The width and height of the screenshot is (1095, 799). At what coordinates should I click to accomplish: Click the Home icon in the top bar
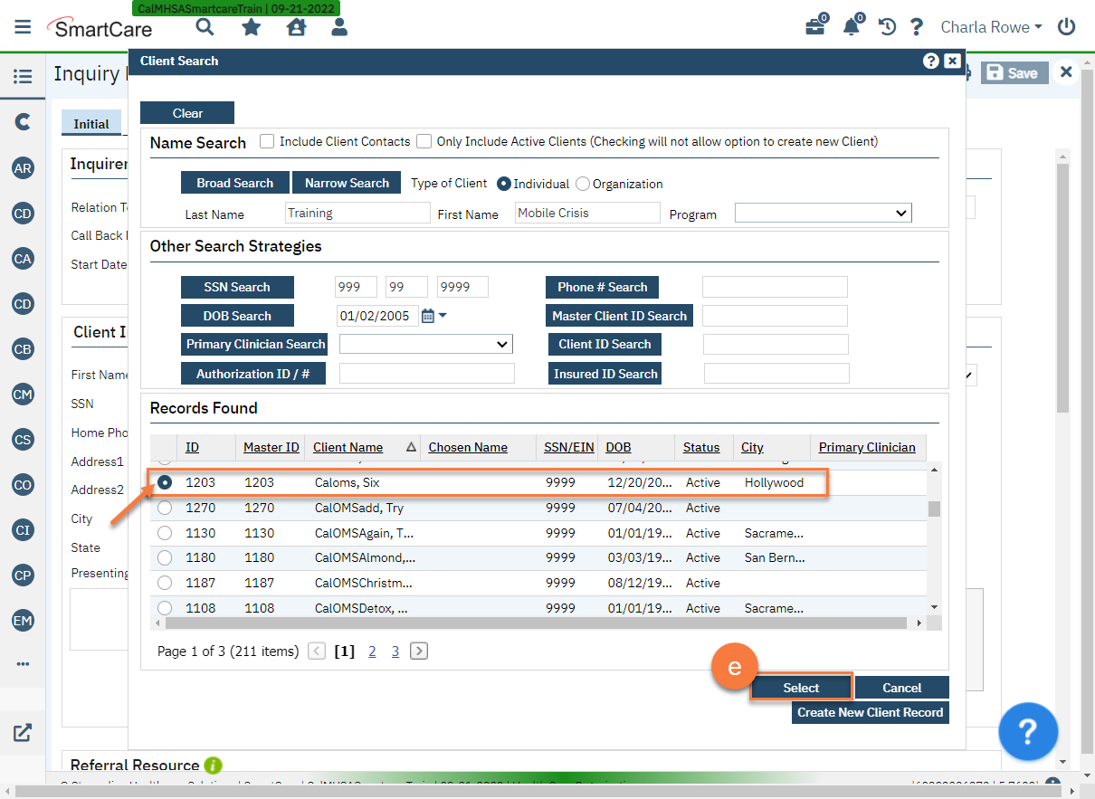pos(297,27)
